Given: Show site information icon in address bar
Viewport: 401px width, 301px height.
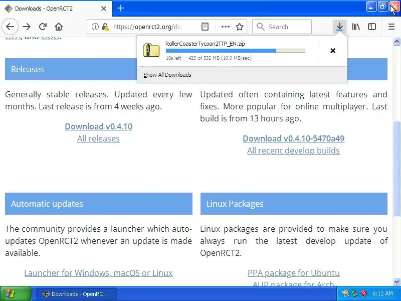Looking at the screenshot, I should [95, 27].
